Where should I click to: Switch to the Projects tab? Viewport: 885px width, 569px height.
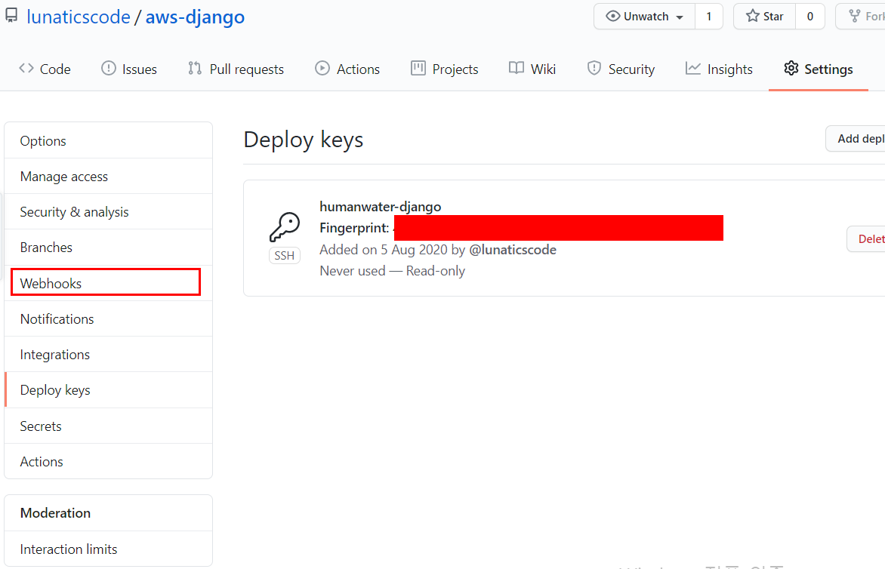[445, 69]
